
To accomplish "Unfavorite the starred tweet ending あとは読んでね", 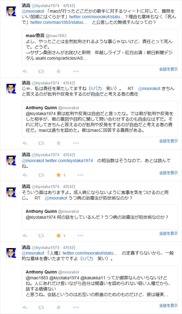I will pos(59,175).
